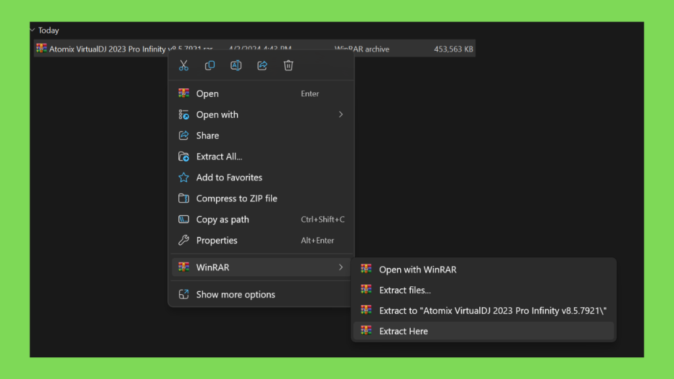Click the Add to Favorites star icon
The image size is (674, 379).
[184, 177]
